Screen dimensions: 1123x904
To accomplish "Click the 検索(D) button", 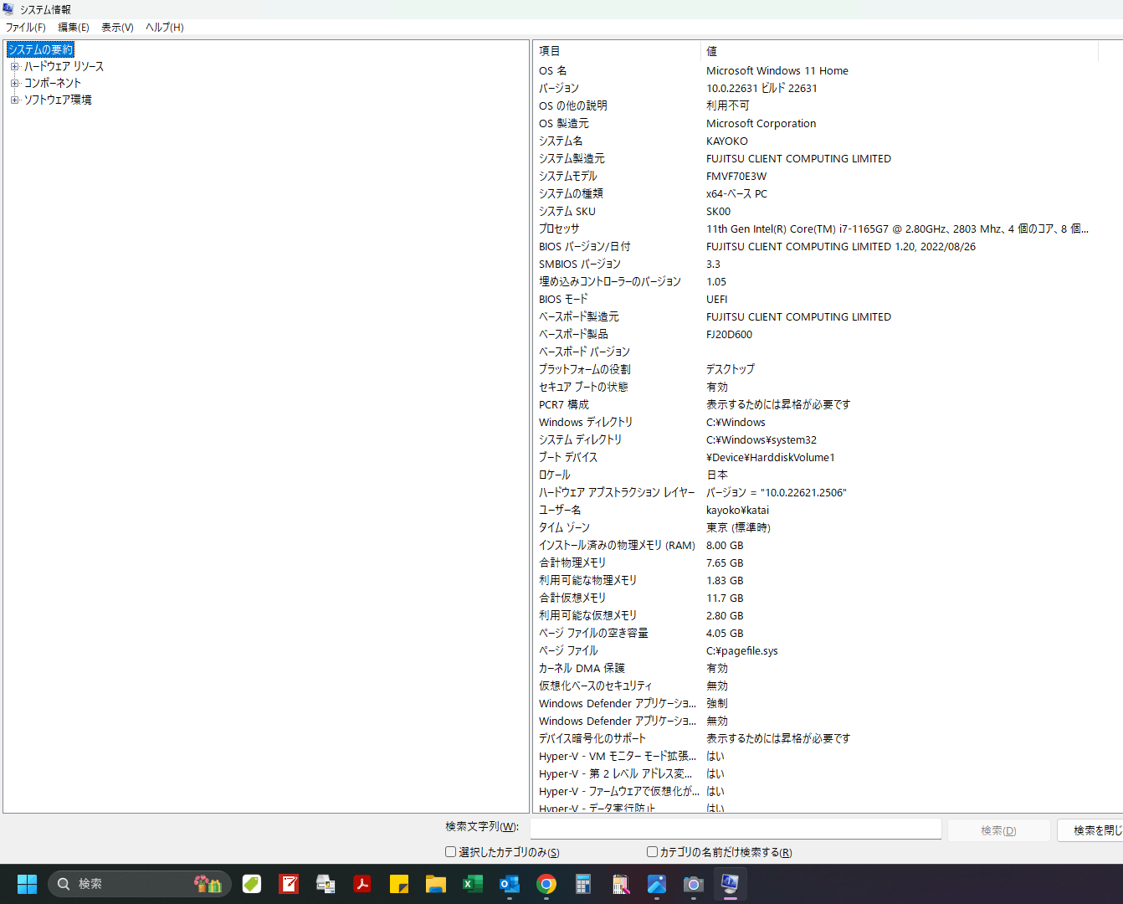I will pos(998,830).
